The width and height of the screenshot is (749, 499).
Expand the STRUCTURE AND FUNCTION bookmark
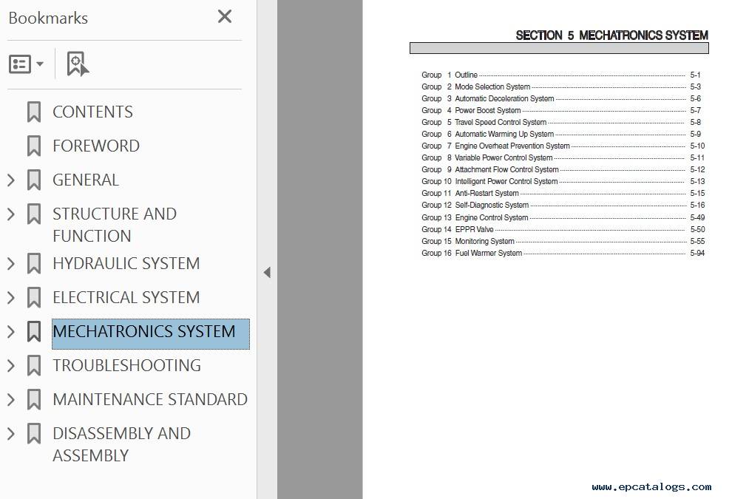pyautogui.click(x=11, y=214)
